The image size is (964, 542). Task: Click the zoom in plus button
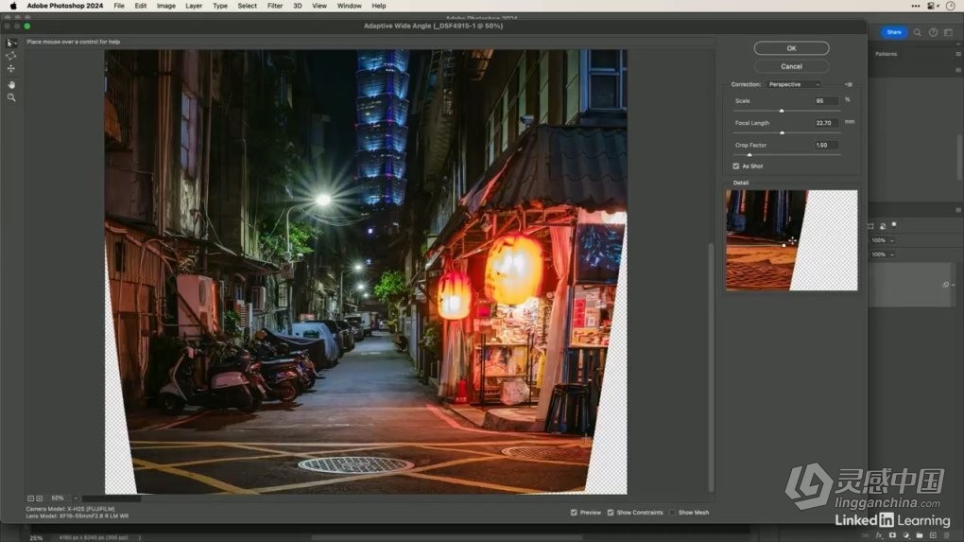pos(40,498)
